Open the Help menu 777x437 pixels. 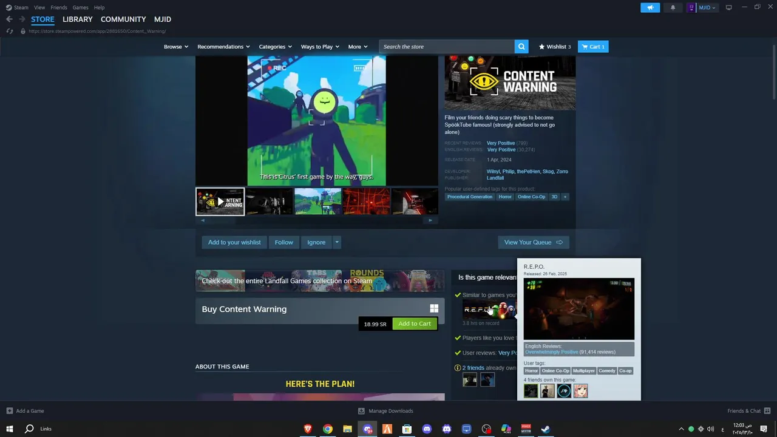click(x=100, y=7)
